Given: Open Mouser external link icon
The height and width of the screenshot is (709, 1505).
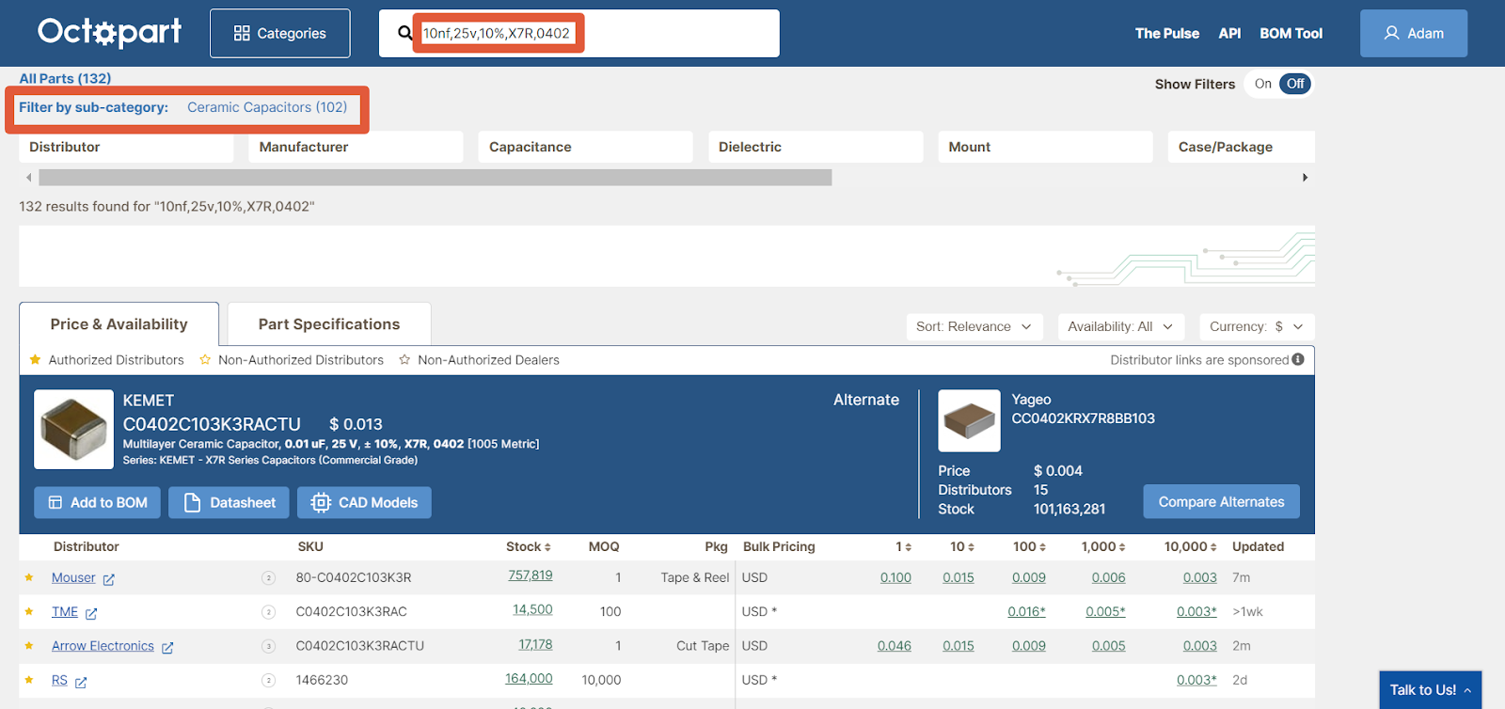Looking at the screenshot, I should [x=109, y=579].
